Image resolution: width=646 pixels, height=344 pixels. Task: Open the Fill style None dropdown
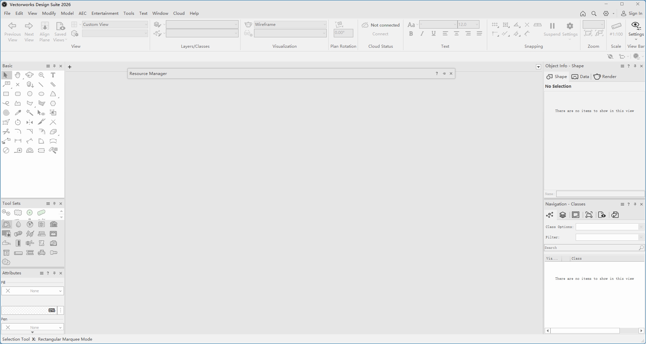coord(33,291)
